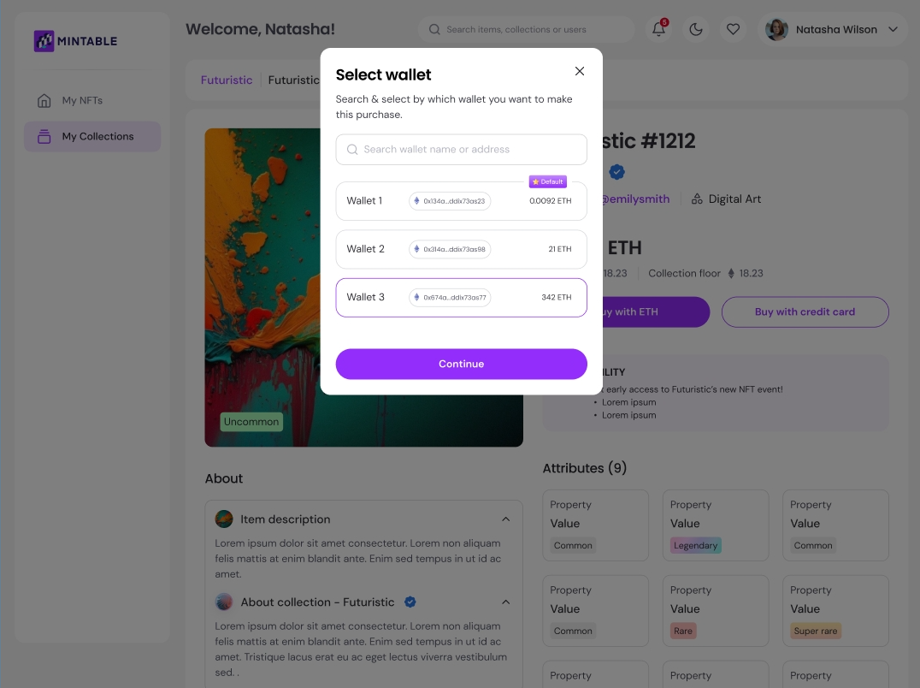Click the Mintable logo
Screen dimensions: 920x688
75,41
